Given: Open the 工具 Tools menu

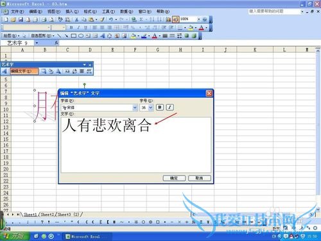Looking at the screenshot, I should [x=108, y=12].
